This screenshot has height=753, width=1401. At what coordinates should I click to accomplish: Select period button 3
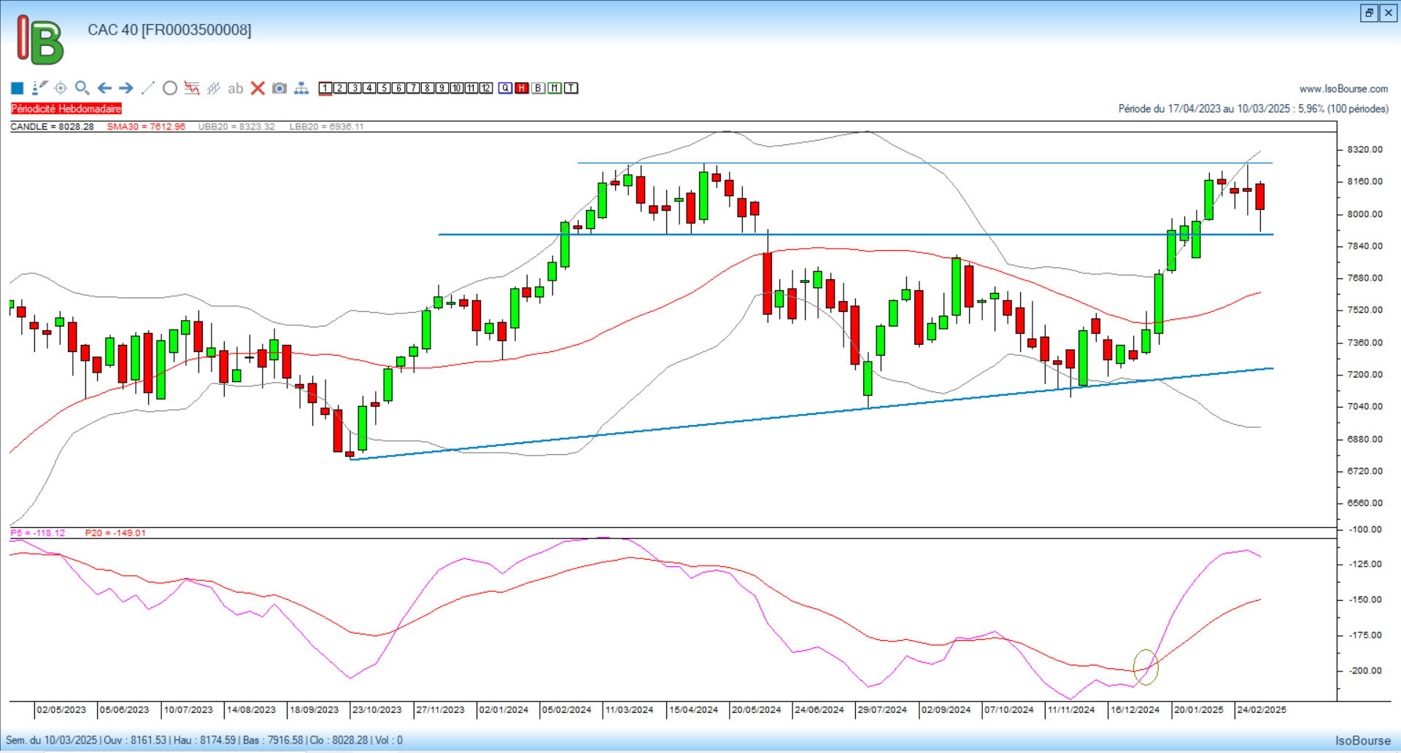(355, 88)
